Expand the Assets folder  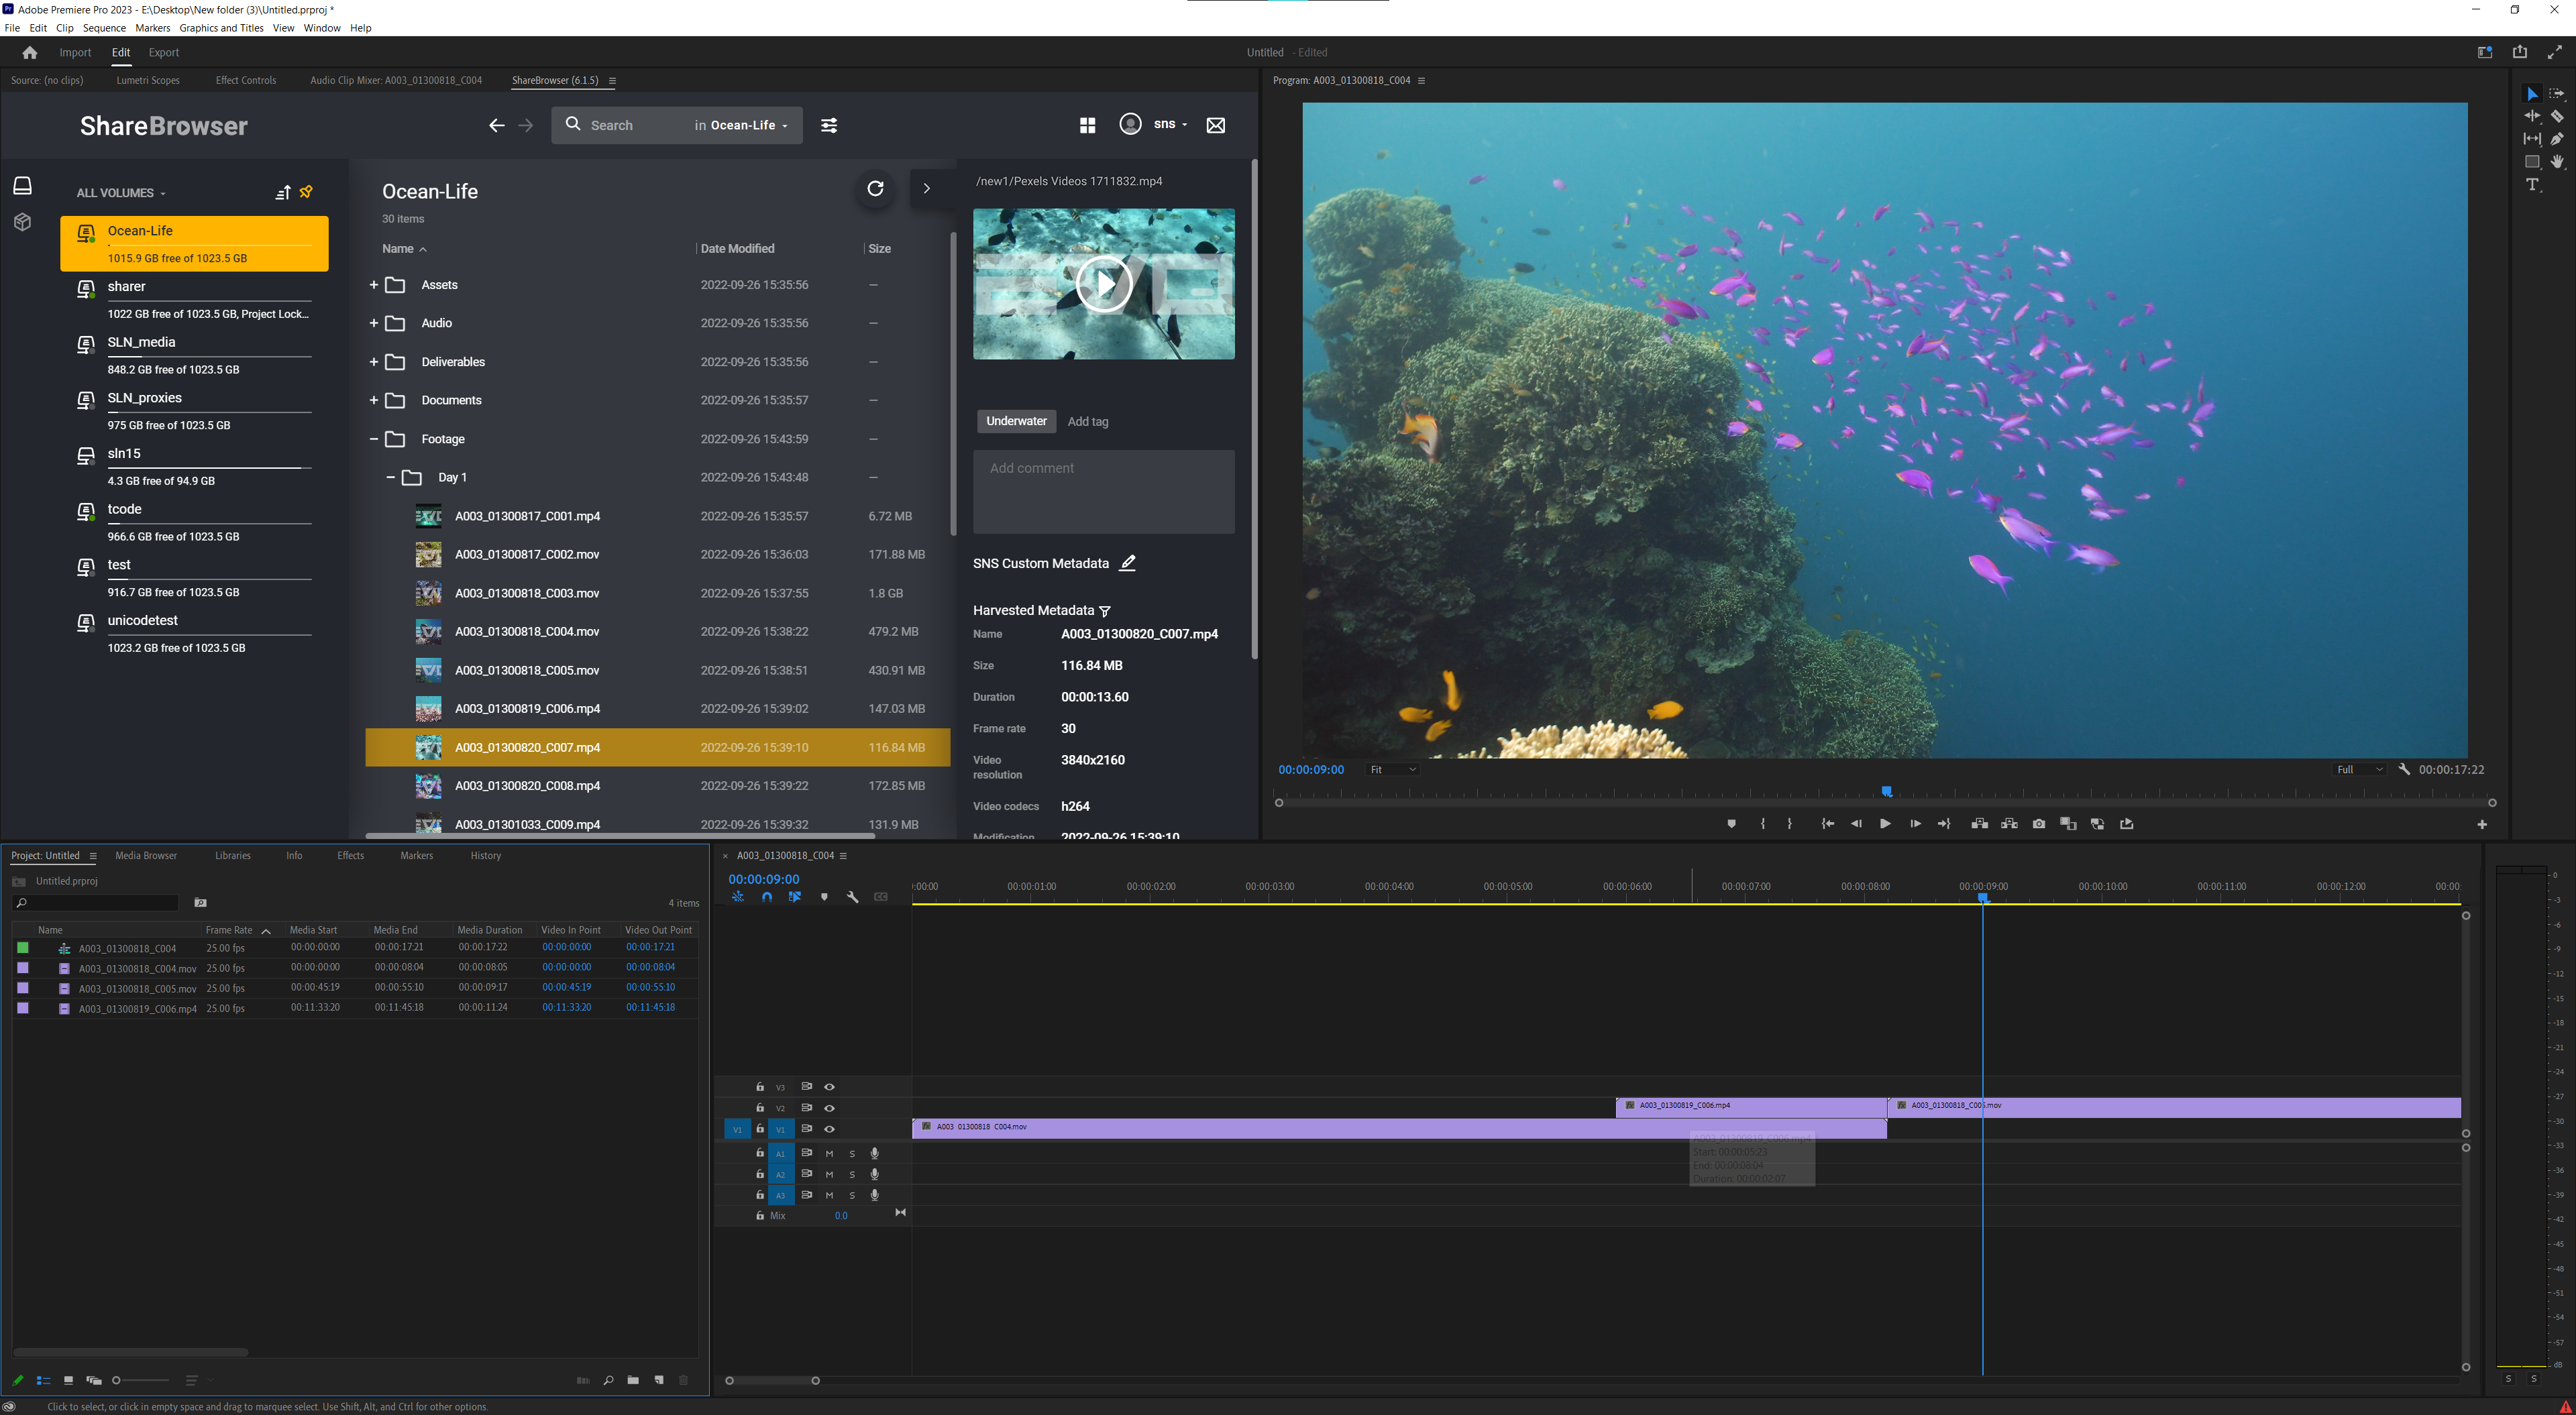pos(374,285)
